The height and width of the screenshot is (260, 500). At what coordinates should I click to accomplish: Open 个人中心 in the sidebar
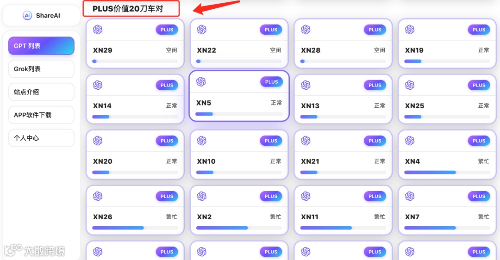click(41, 138)
